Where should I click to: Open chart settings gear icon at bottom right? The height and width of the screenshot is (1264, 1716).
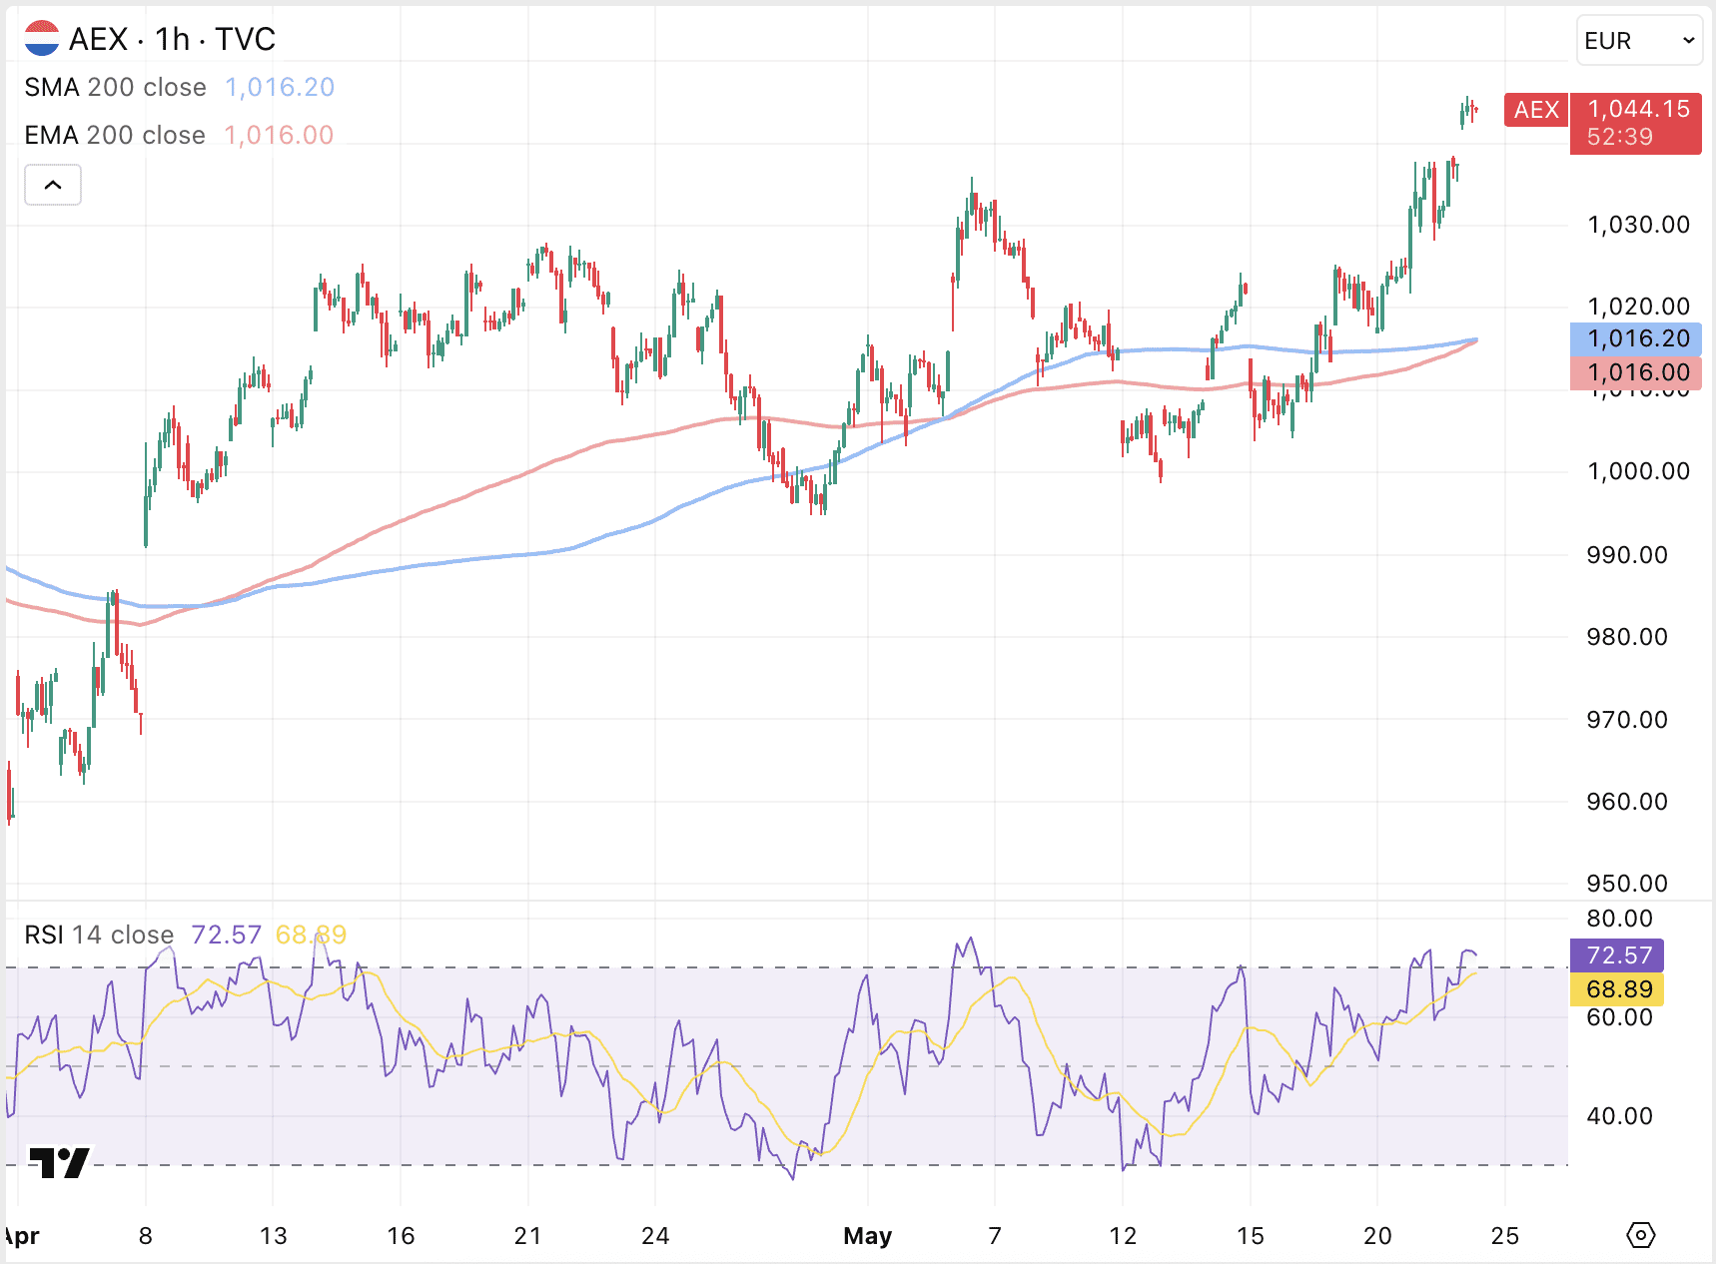[1640, 1235]
